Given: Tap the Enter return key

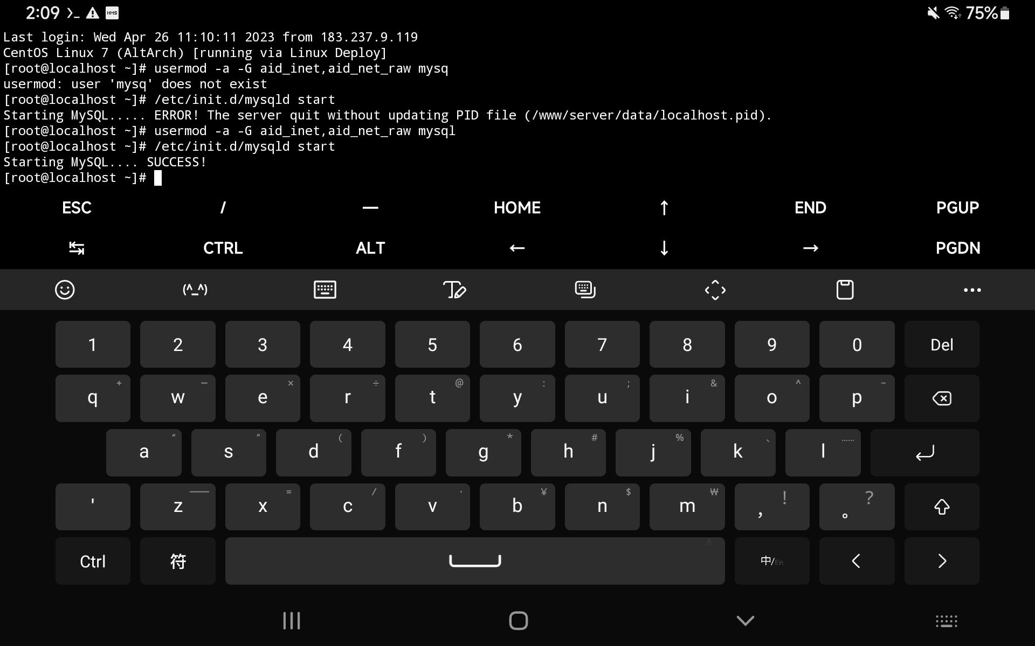Looking at the screenshot, I should pos(925,453).
